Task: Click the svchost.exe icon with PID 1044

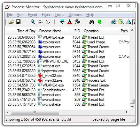Action: [x=40, y=66]
